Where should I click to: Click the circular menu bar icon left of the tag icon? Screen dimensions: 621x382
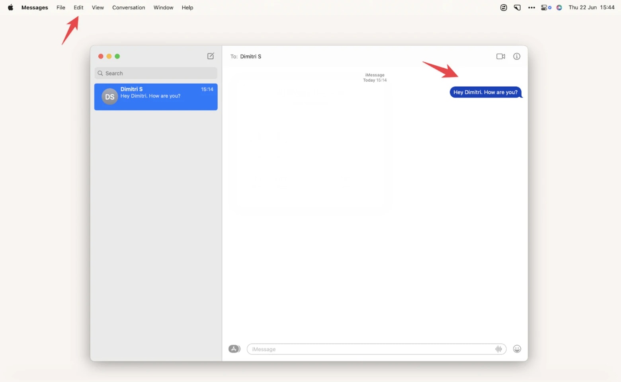point(504,8)
